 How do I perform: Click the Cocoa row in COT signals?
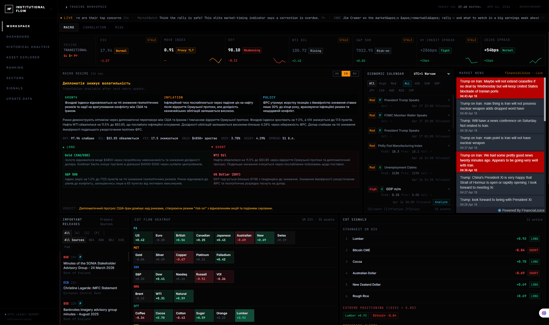(443, 262)
